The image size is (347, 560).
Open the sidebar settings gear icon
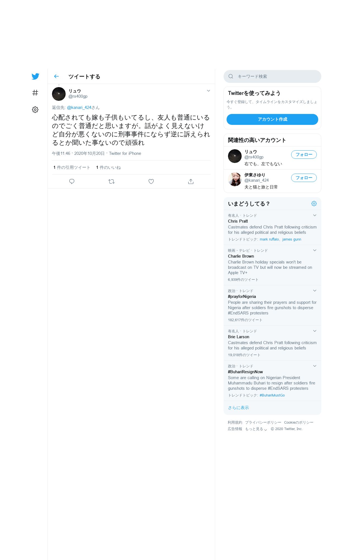pos(35,109)
